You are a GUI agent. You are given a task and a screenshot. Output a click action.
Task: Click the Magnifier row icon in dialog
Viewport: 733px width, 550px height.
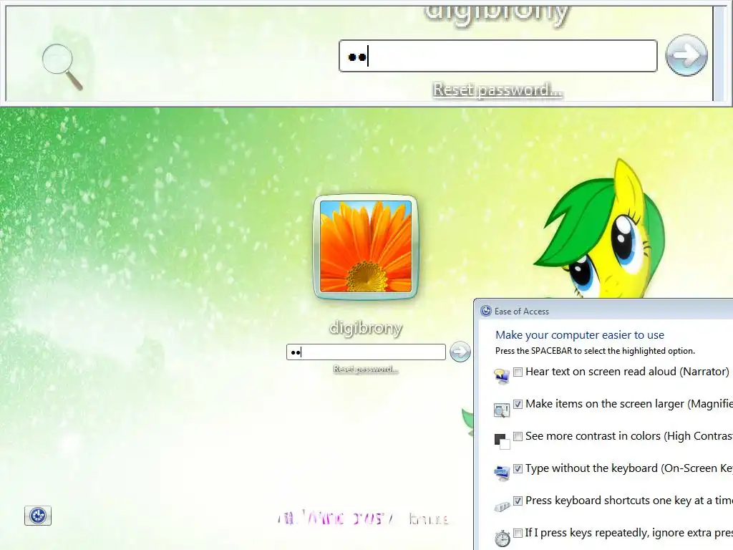coord(502,410)
